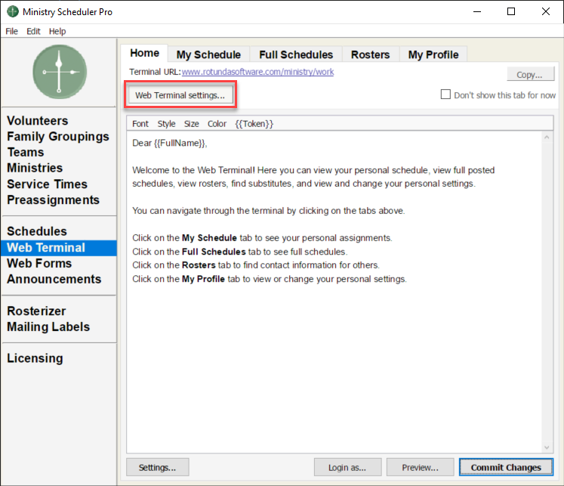This screenshot has height=486, width=564.
Task: Expand the Size menu in editor
Action: pos(192,124)
